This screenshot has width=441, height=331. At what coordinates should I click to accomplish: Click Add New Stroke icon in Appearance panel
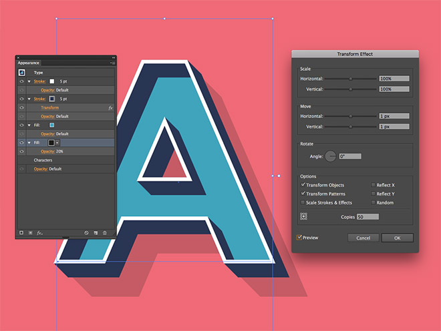[x=21, y=232]
